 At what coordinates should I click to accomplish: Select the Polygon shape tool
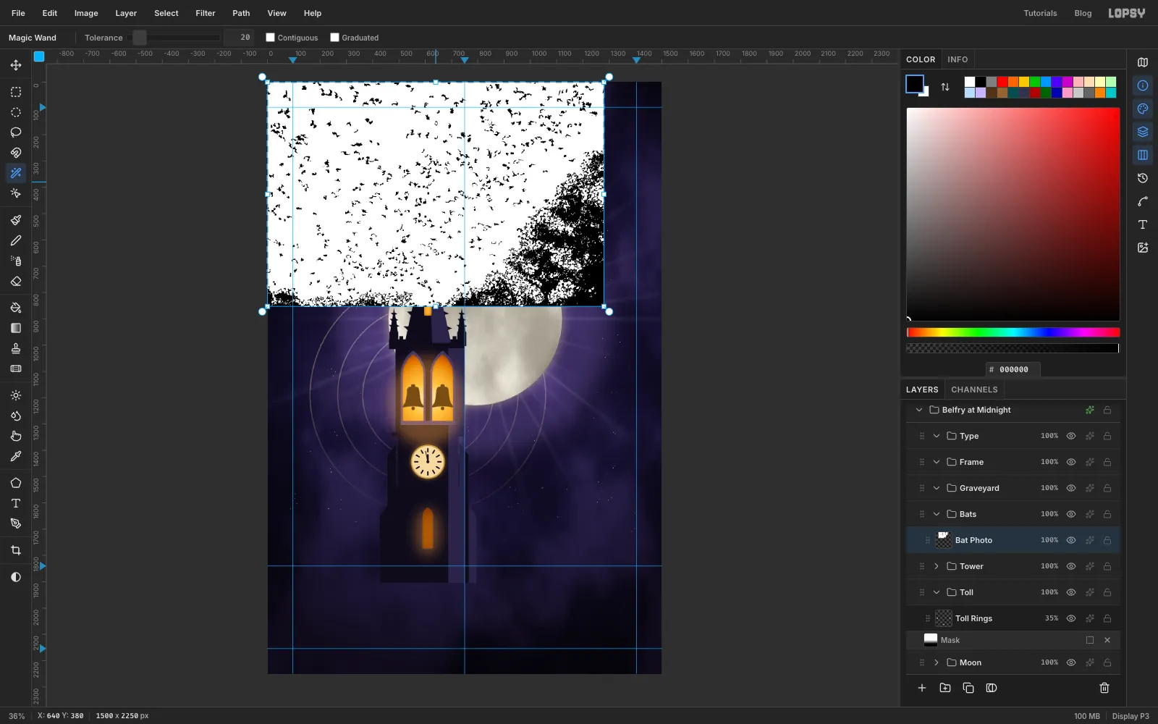[16, 483]
